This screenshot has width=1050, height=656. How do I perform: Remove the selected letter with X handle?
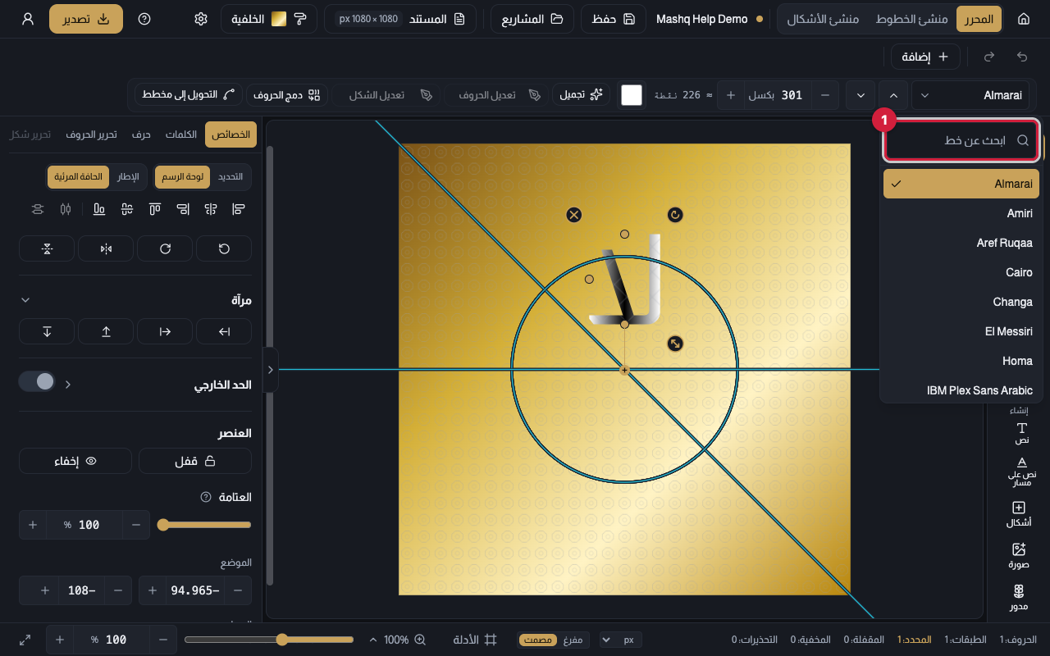574,215
